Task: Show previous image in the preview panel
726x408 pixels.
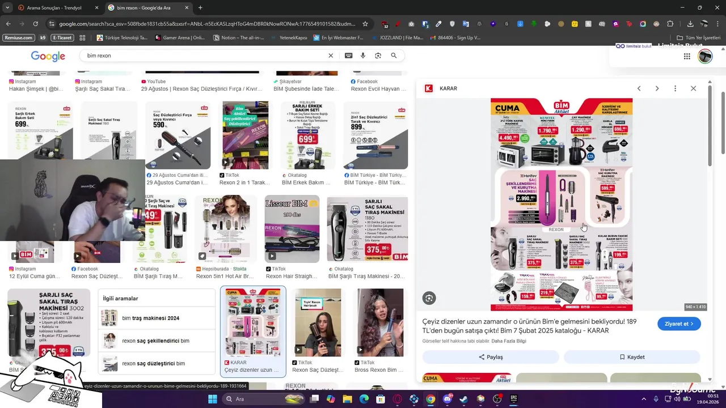Action: (639, 88)
